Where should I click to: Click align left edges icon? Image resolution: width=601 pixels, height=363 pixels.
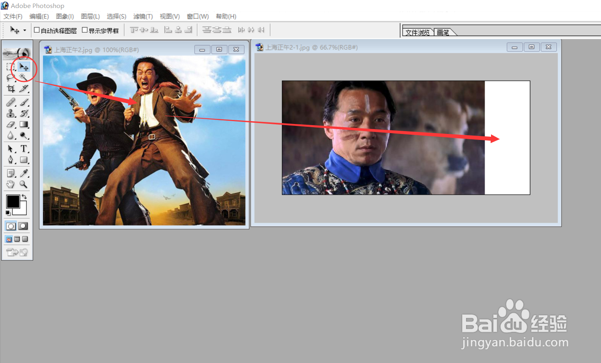coord(168,30)
